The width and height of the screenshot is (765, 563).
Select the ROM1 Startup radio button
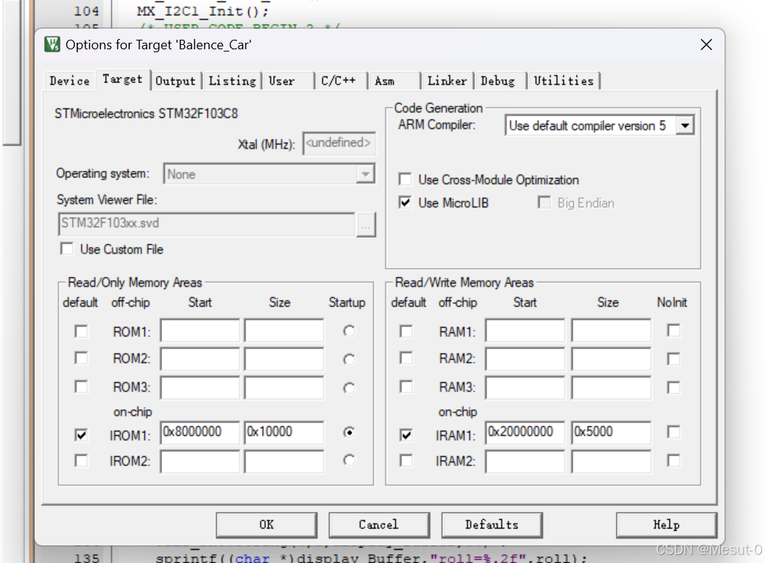(349, 331)
